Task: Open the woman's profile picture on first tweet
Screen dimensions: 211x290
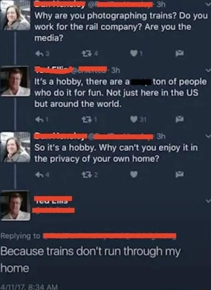Action: (x=16, y=16)
